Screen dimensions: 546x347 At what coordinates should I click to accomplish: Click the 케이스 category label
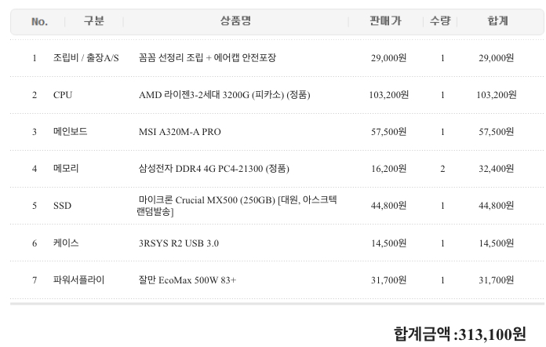pos(66,243)
